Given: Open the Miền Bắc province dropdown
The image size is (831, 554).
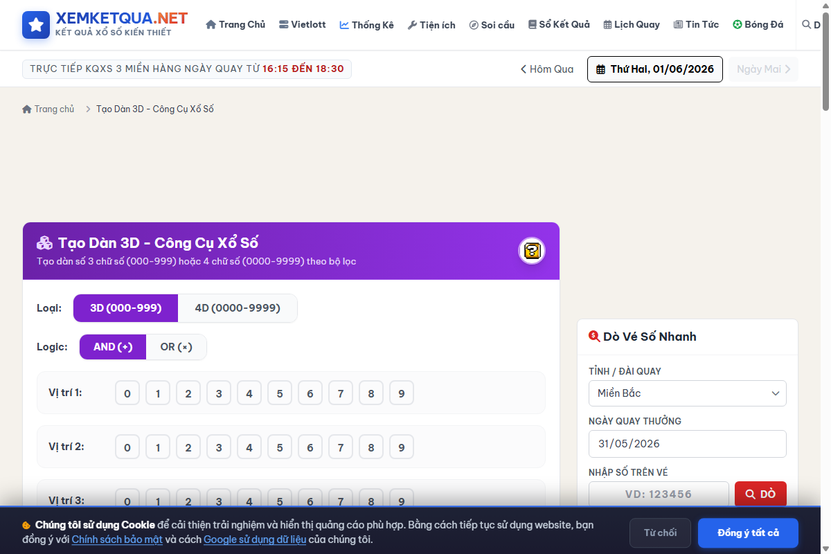Looking at the screenshot, I should (688, 393).
